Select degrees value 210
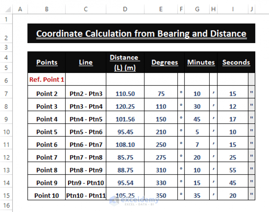This screenshot has width=269, height=212. point(161,130)
